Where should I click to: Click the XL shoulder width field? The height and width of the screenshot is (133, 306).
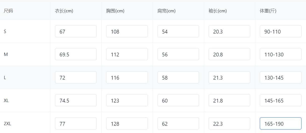pyautogui.click(x=178, y=101)
